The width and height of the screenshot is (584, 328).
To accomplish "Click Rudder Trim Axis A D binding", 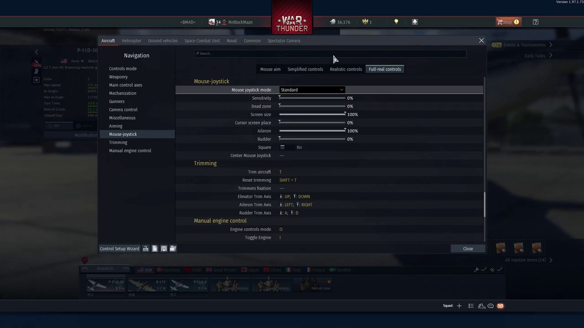I will (289, 213).
